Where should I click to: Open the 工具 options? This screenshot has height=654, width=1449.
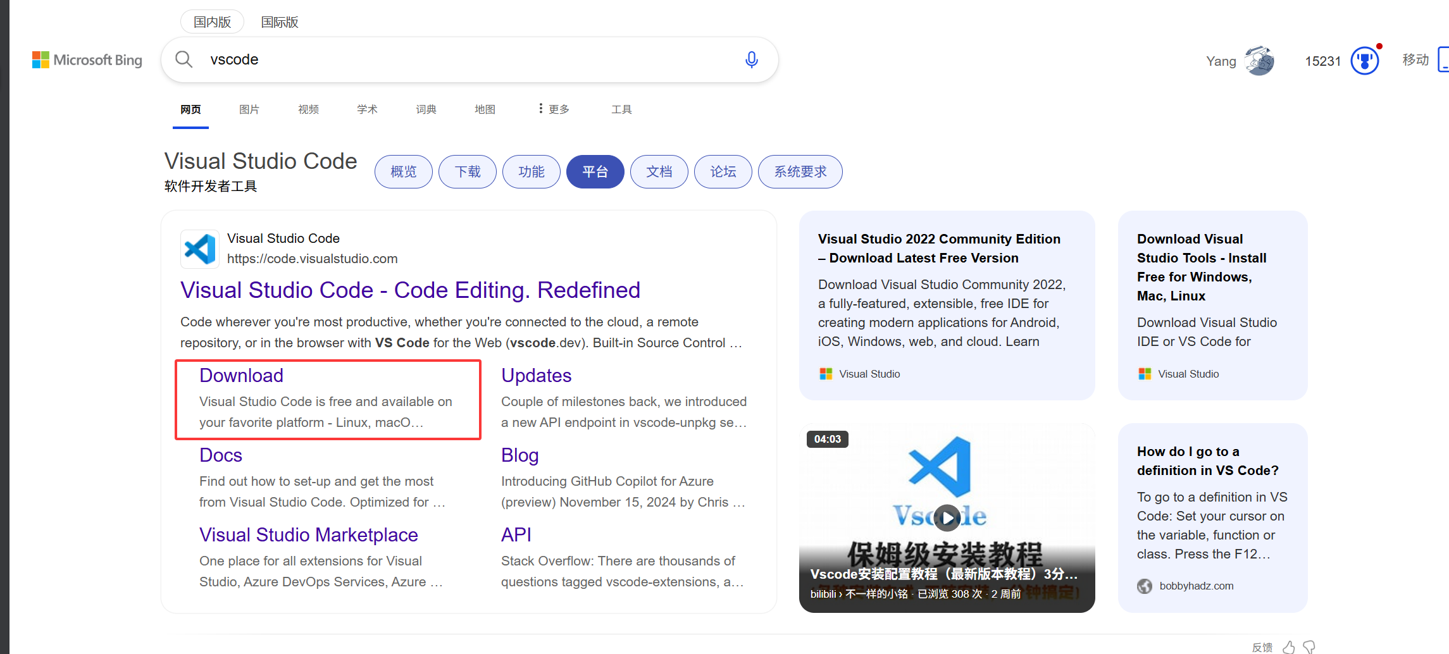click(621, 109)
